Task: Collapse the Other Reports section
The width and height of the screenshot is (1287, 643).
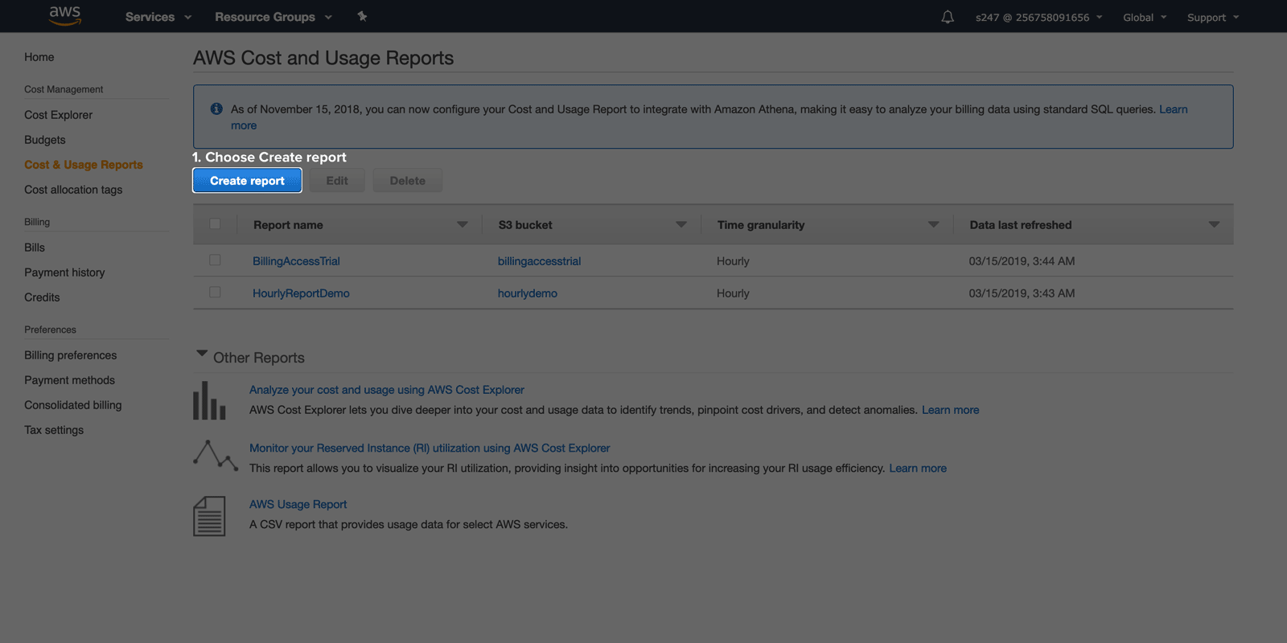Action: (x=202, y=354)
